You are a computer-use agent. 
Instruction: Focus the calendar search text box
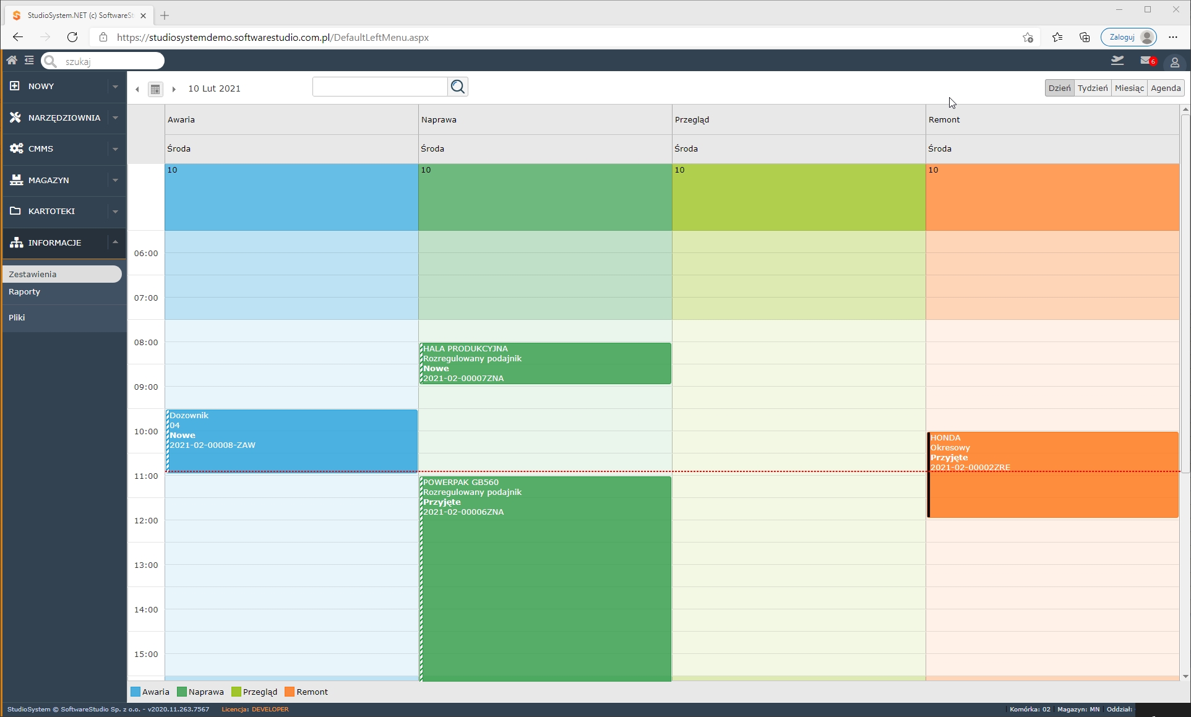pos(380,87)
